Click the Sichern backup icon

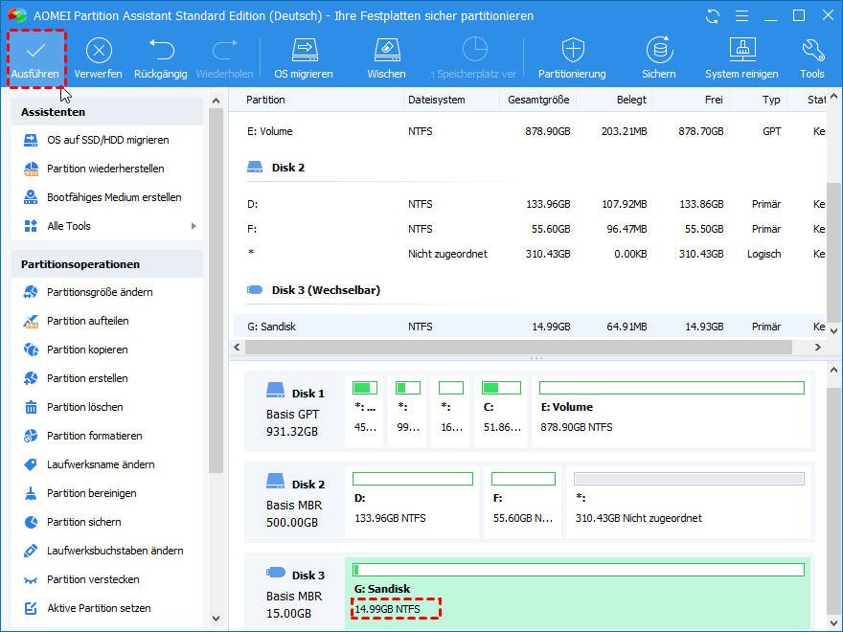(658, 52)
